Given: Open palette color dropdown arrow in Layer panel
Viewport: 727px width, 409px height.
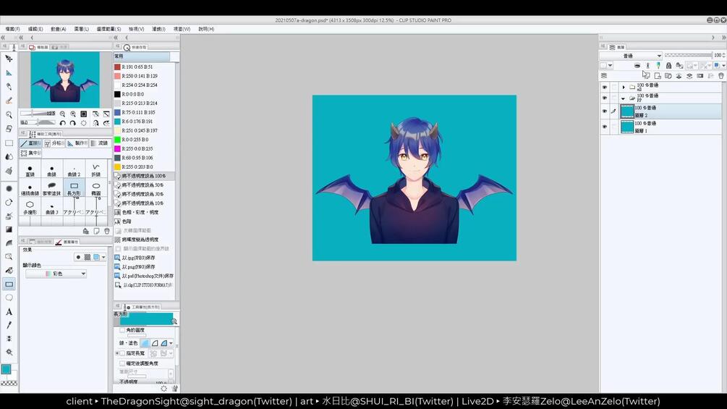Looking at the screenshot, I should 610,66.
